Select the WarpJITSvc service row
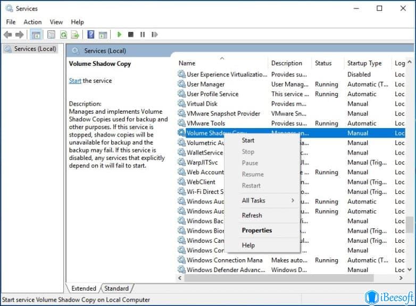Image resolution: width=416 pixels, height=306 pixels. tap(291, 163)
